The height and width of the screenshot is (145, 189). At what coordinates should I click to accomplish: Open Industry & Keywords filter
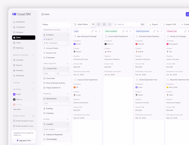click(x=56, y=135)
